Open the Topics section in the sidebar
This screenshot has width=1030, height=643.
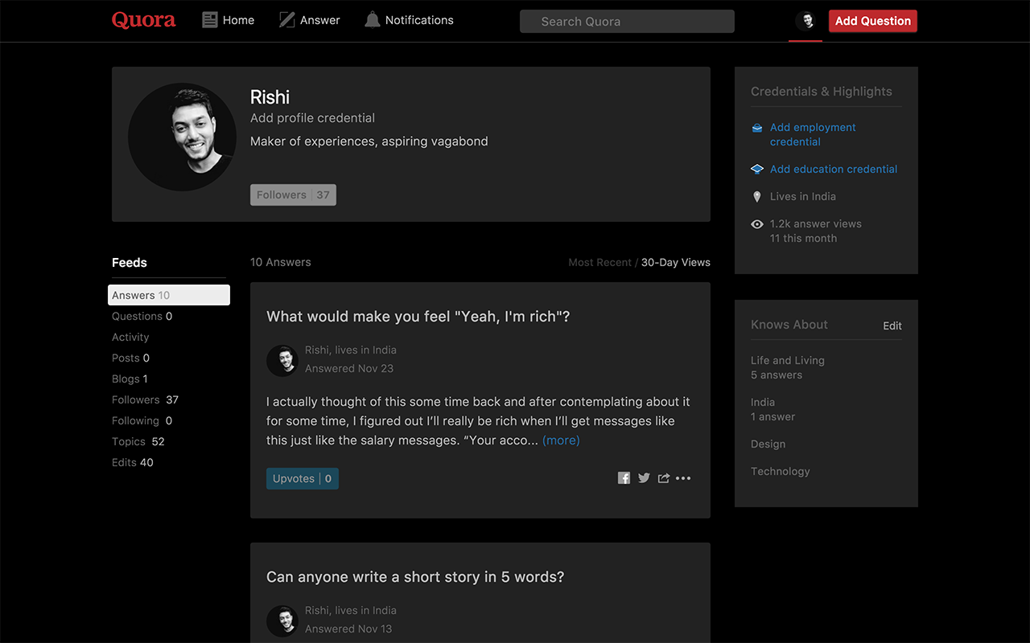click(x=138, y=441)
